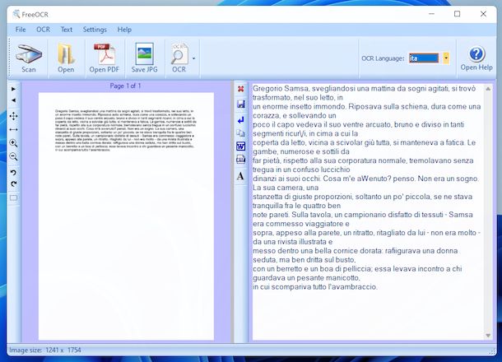Open the Text menu
Screen dimensions: 502x362
67,30
